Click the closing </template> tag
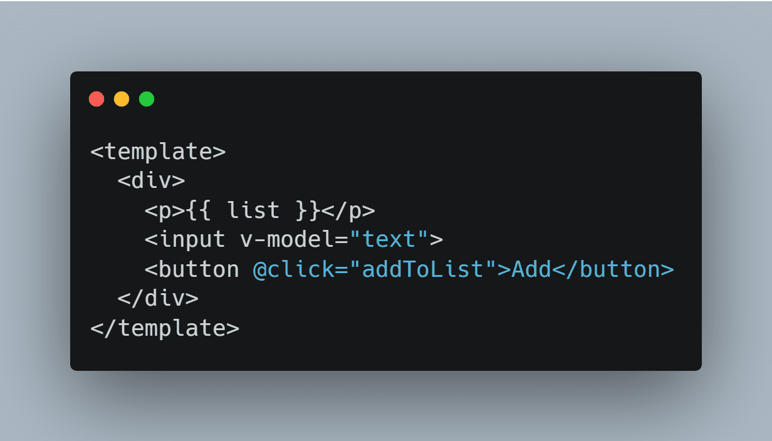Viewport: 772px width, 441px height. (165, 328)
